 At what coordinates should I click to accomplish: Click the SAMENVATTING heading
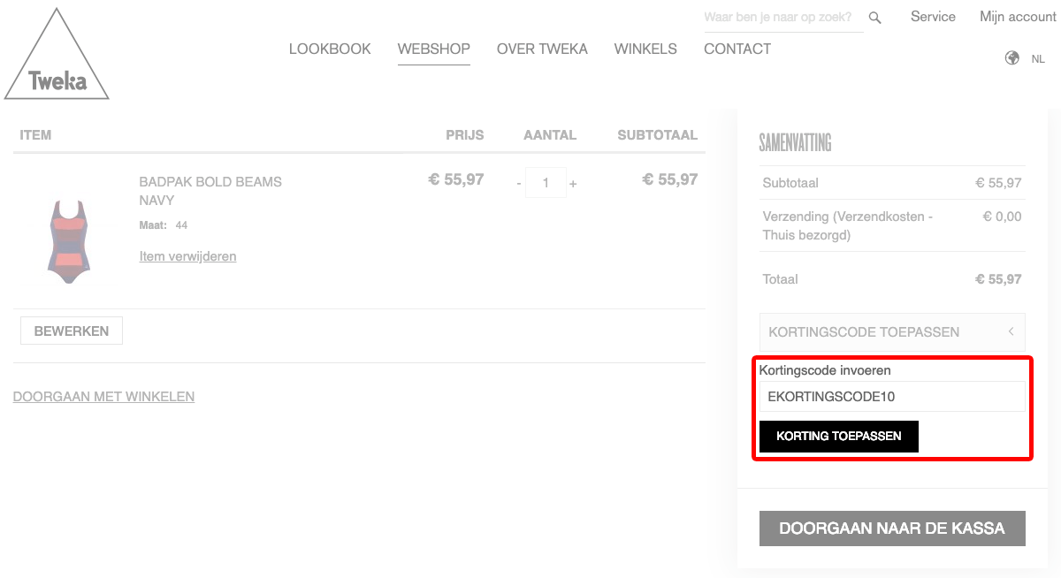point(795,143)
